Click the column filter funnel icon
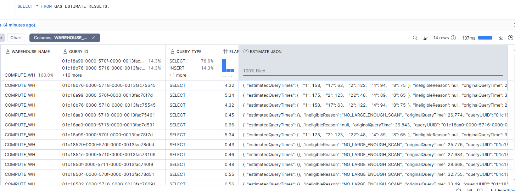The height and width of the screenshot is (191, 515). pyautogui.click(x=425, y=38)
